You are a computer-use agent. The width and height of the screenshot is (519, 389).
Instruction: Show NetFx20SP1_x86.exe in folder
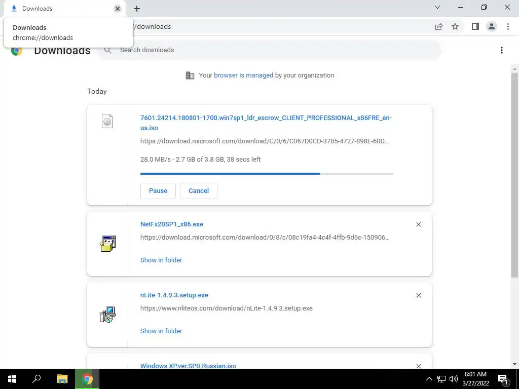pyautogui.click(x=161, y=260)
